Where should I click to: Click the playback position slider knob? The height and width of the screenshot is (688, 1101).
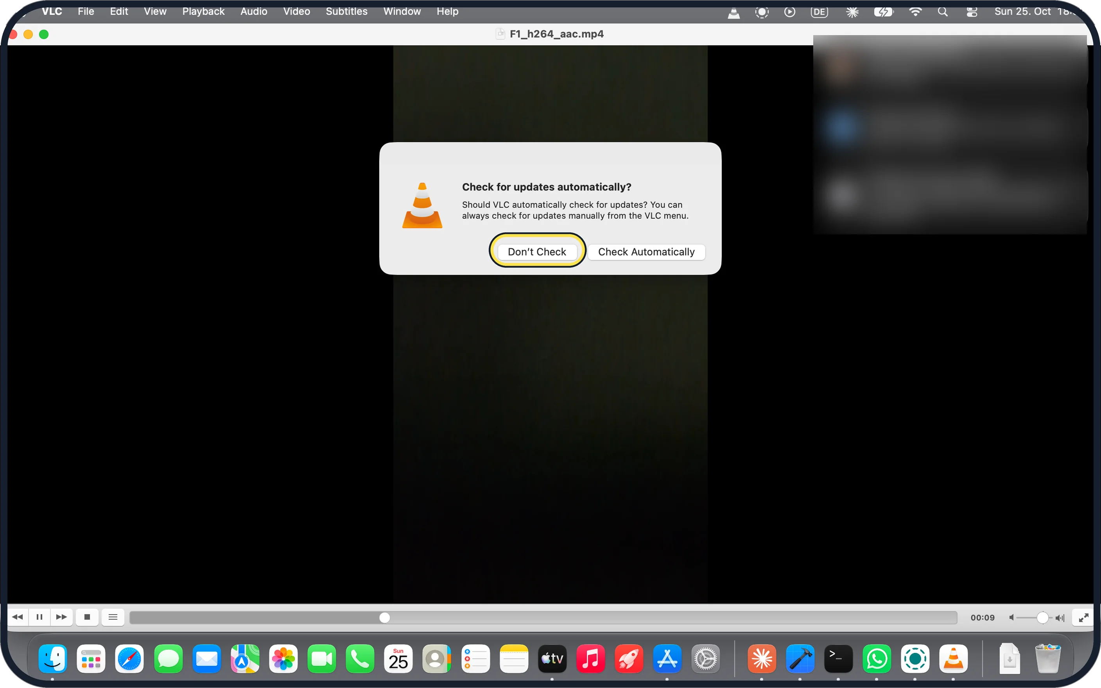pyautogui.click(x=384, y=617)
